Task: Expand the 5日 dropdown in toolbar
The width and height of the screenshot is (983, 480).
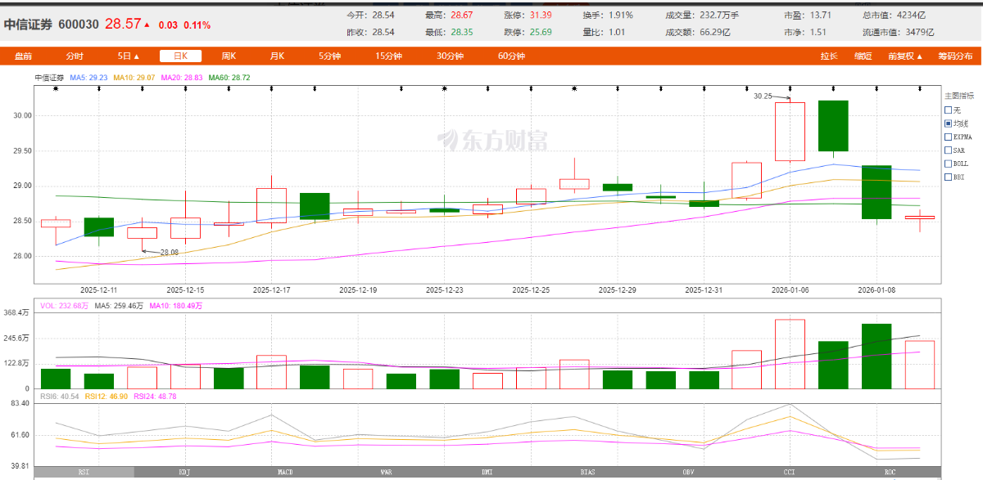Action: click(128, 56)
